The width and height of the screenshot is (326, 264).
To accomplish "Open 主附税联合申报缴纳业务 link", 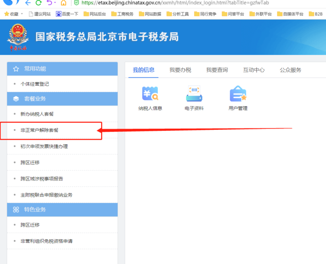I will point(47,195).
